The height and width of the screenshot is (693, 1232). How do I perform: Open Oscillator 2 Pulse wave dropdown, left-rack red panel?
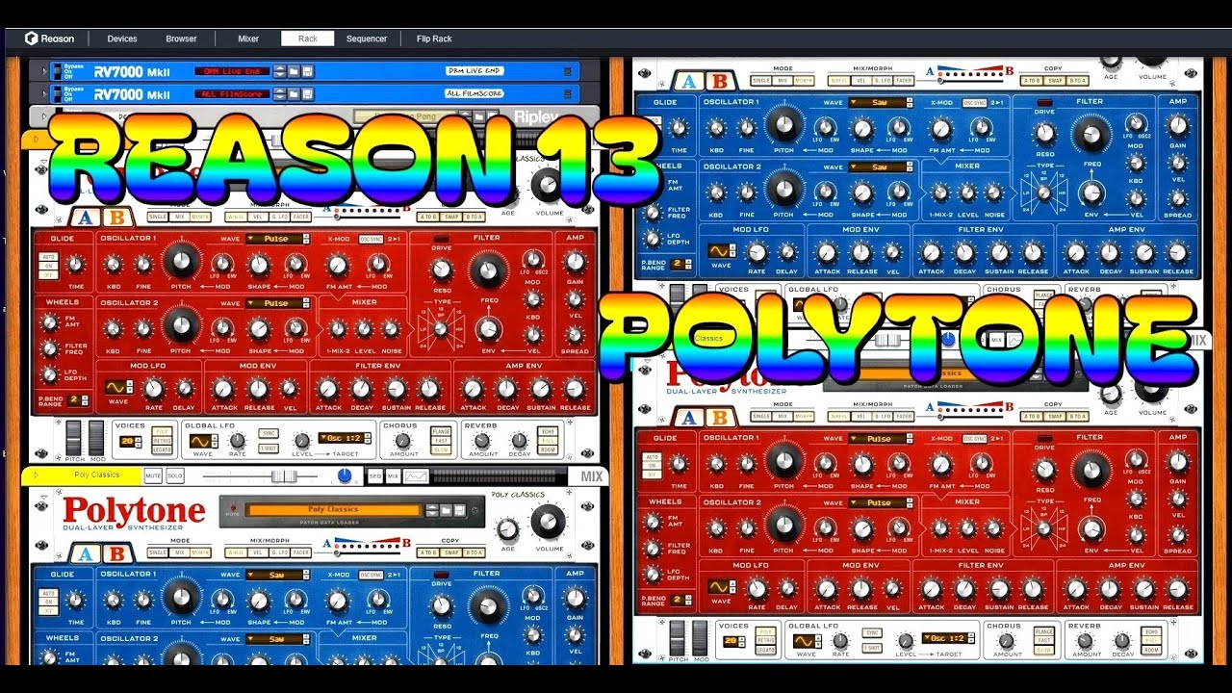point(277,302)
